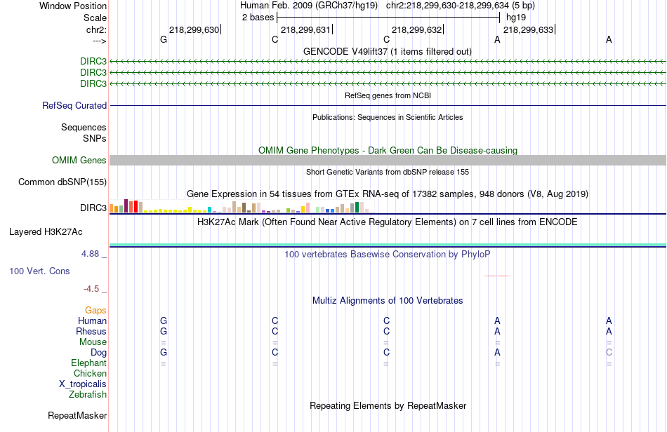The width and height of the screenshot is (667, 432).
Task: Select the Elephant species label
Action: pyautogui.click(x=88, y=363)
